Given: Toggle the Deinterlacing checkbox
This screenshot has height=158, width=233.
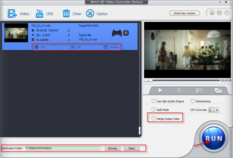Looking at the screenshot, I should coord(192,101).
